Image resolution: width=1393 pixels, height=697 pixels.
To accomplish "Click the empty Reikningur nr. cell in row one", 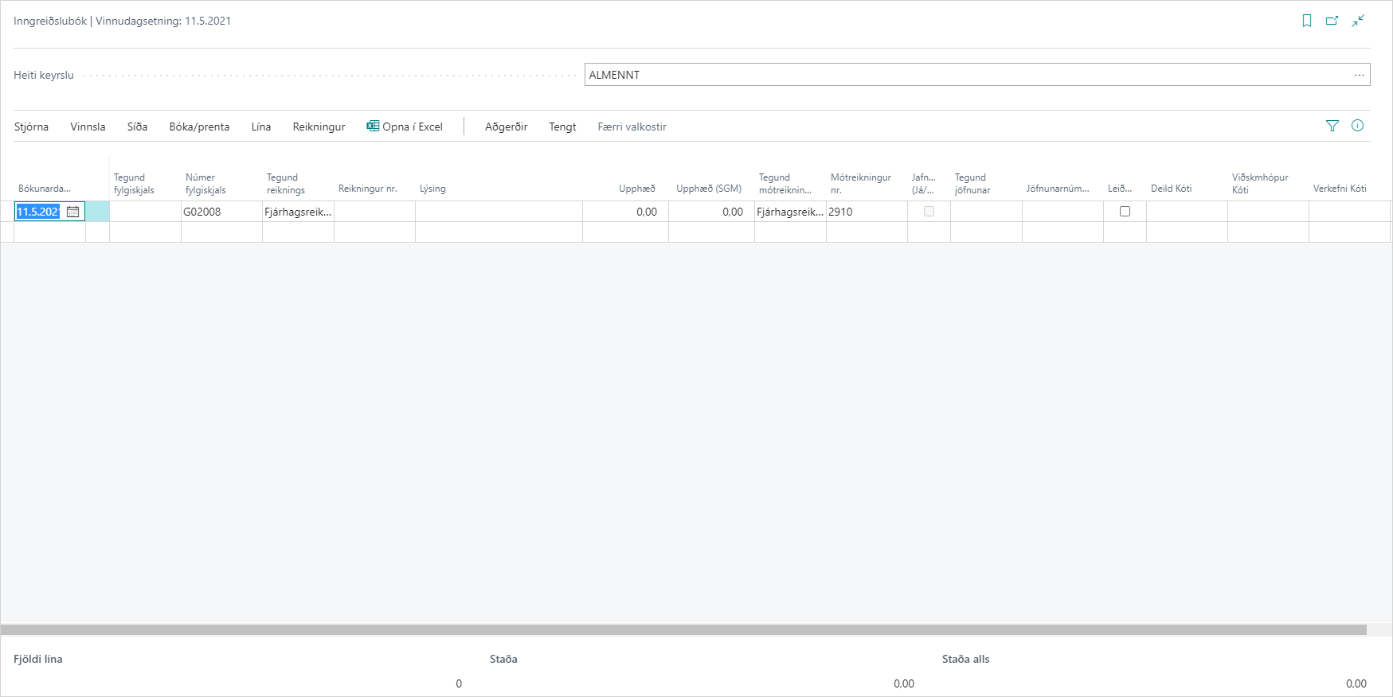I will (x=374, y=212).
